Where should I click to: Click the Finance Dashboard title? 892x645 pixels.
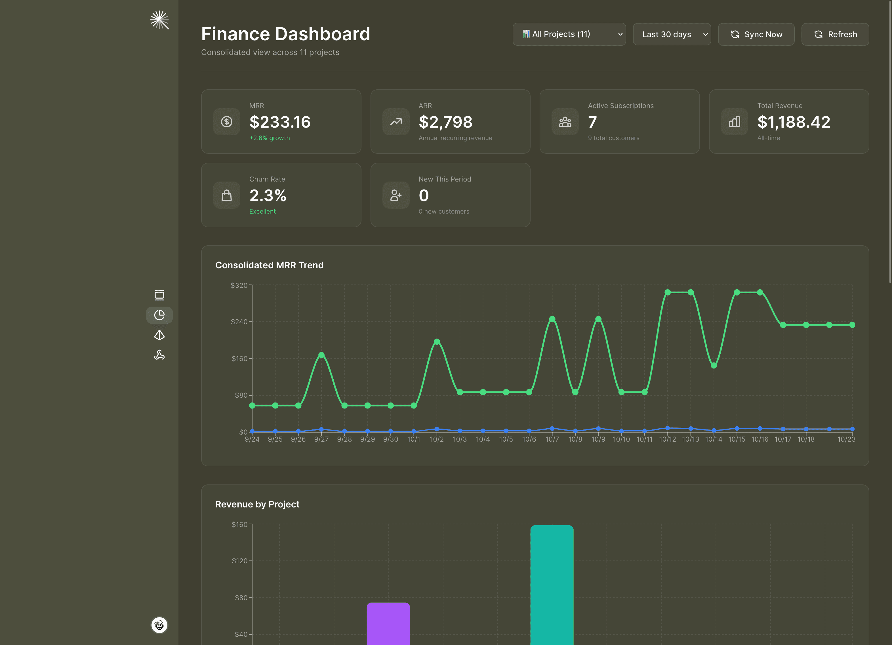pyautogui.click(x=285, y=34)
